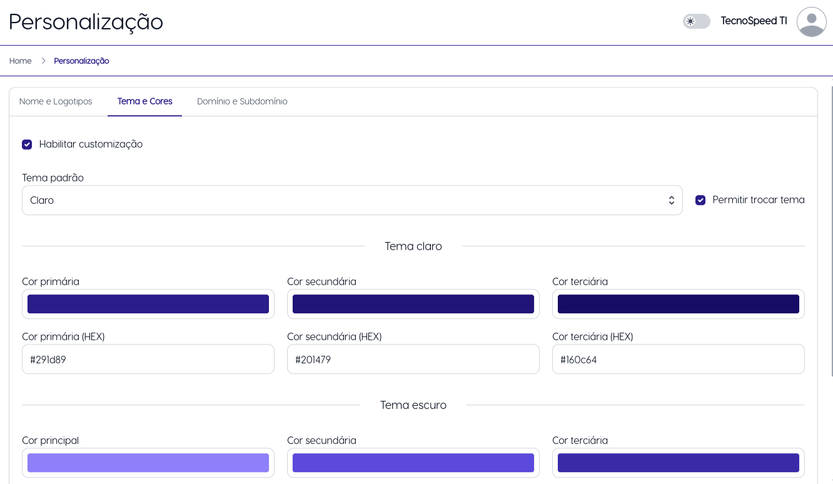Toggle the light/dark theme switch
The width and height of the screenshot is (833, 484).
point(697,21)
